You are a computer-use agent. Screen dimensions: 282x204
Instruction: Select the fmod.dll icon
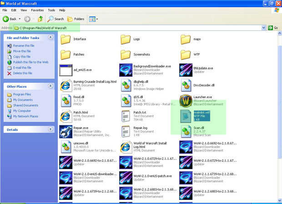tap(66, 101)
